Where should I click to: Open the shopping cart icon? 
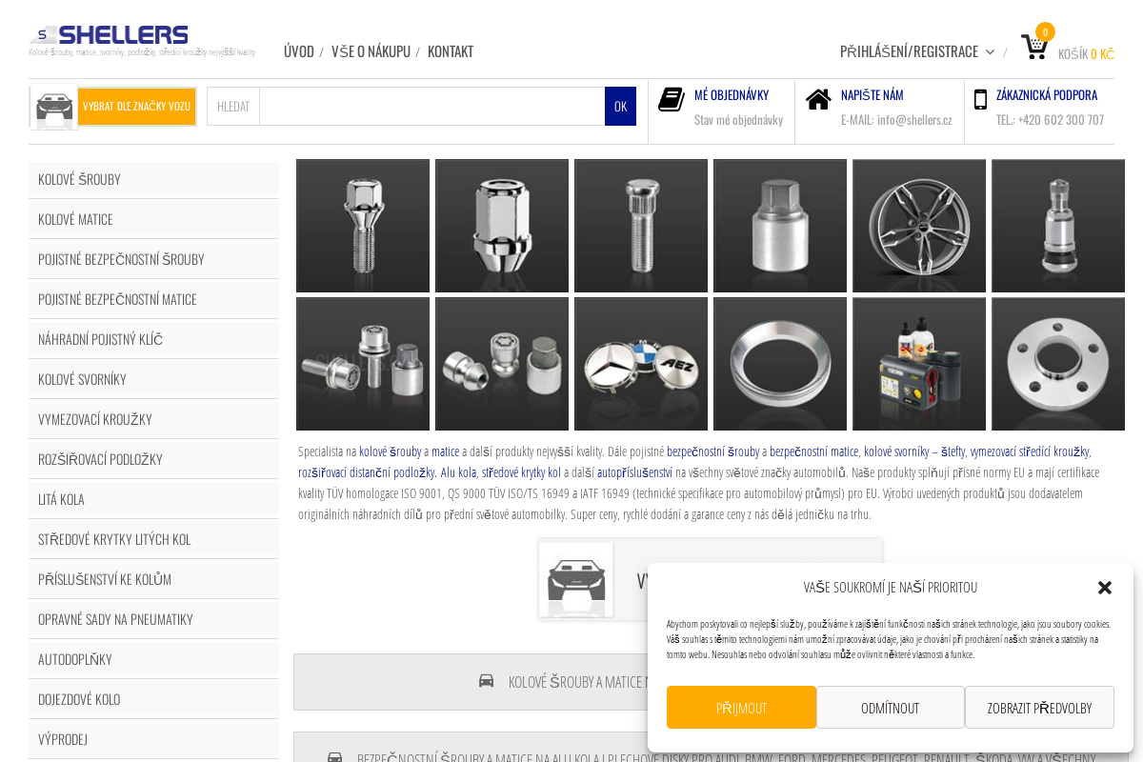pyautogui.click(x=1034, y=47)
